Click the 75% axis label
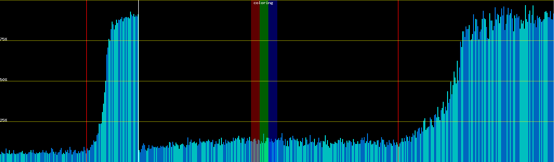Image resolution: width=554 pixels, height=162 pixels. 4,39
